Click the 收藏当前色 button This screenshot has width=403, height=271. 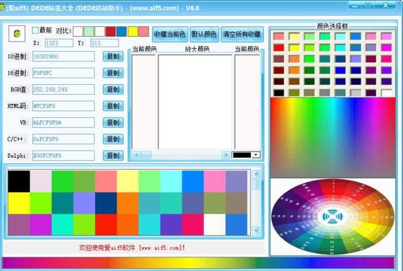[170, 34]
